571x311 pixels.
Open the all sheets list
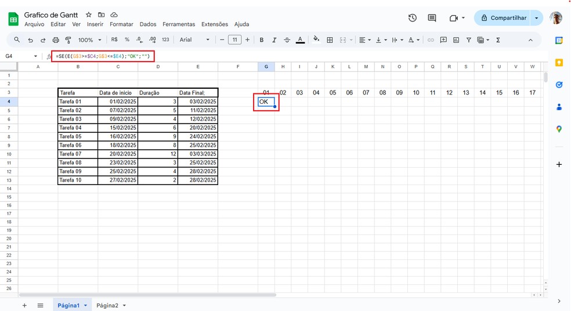pyautogui.click(x=41, y=306)
